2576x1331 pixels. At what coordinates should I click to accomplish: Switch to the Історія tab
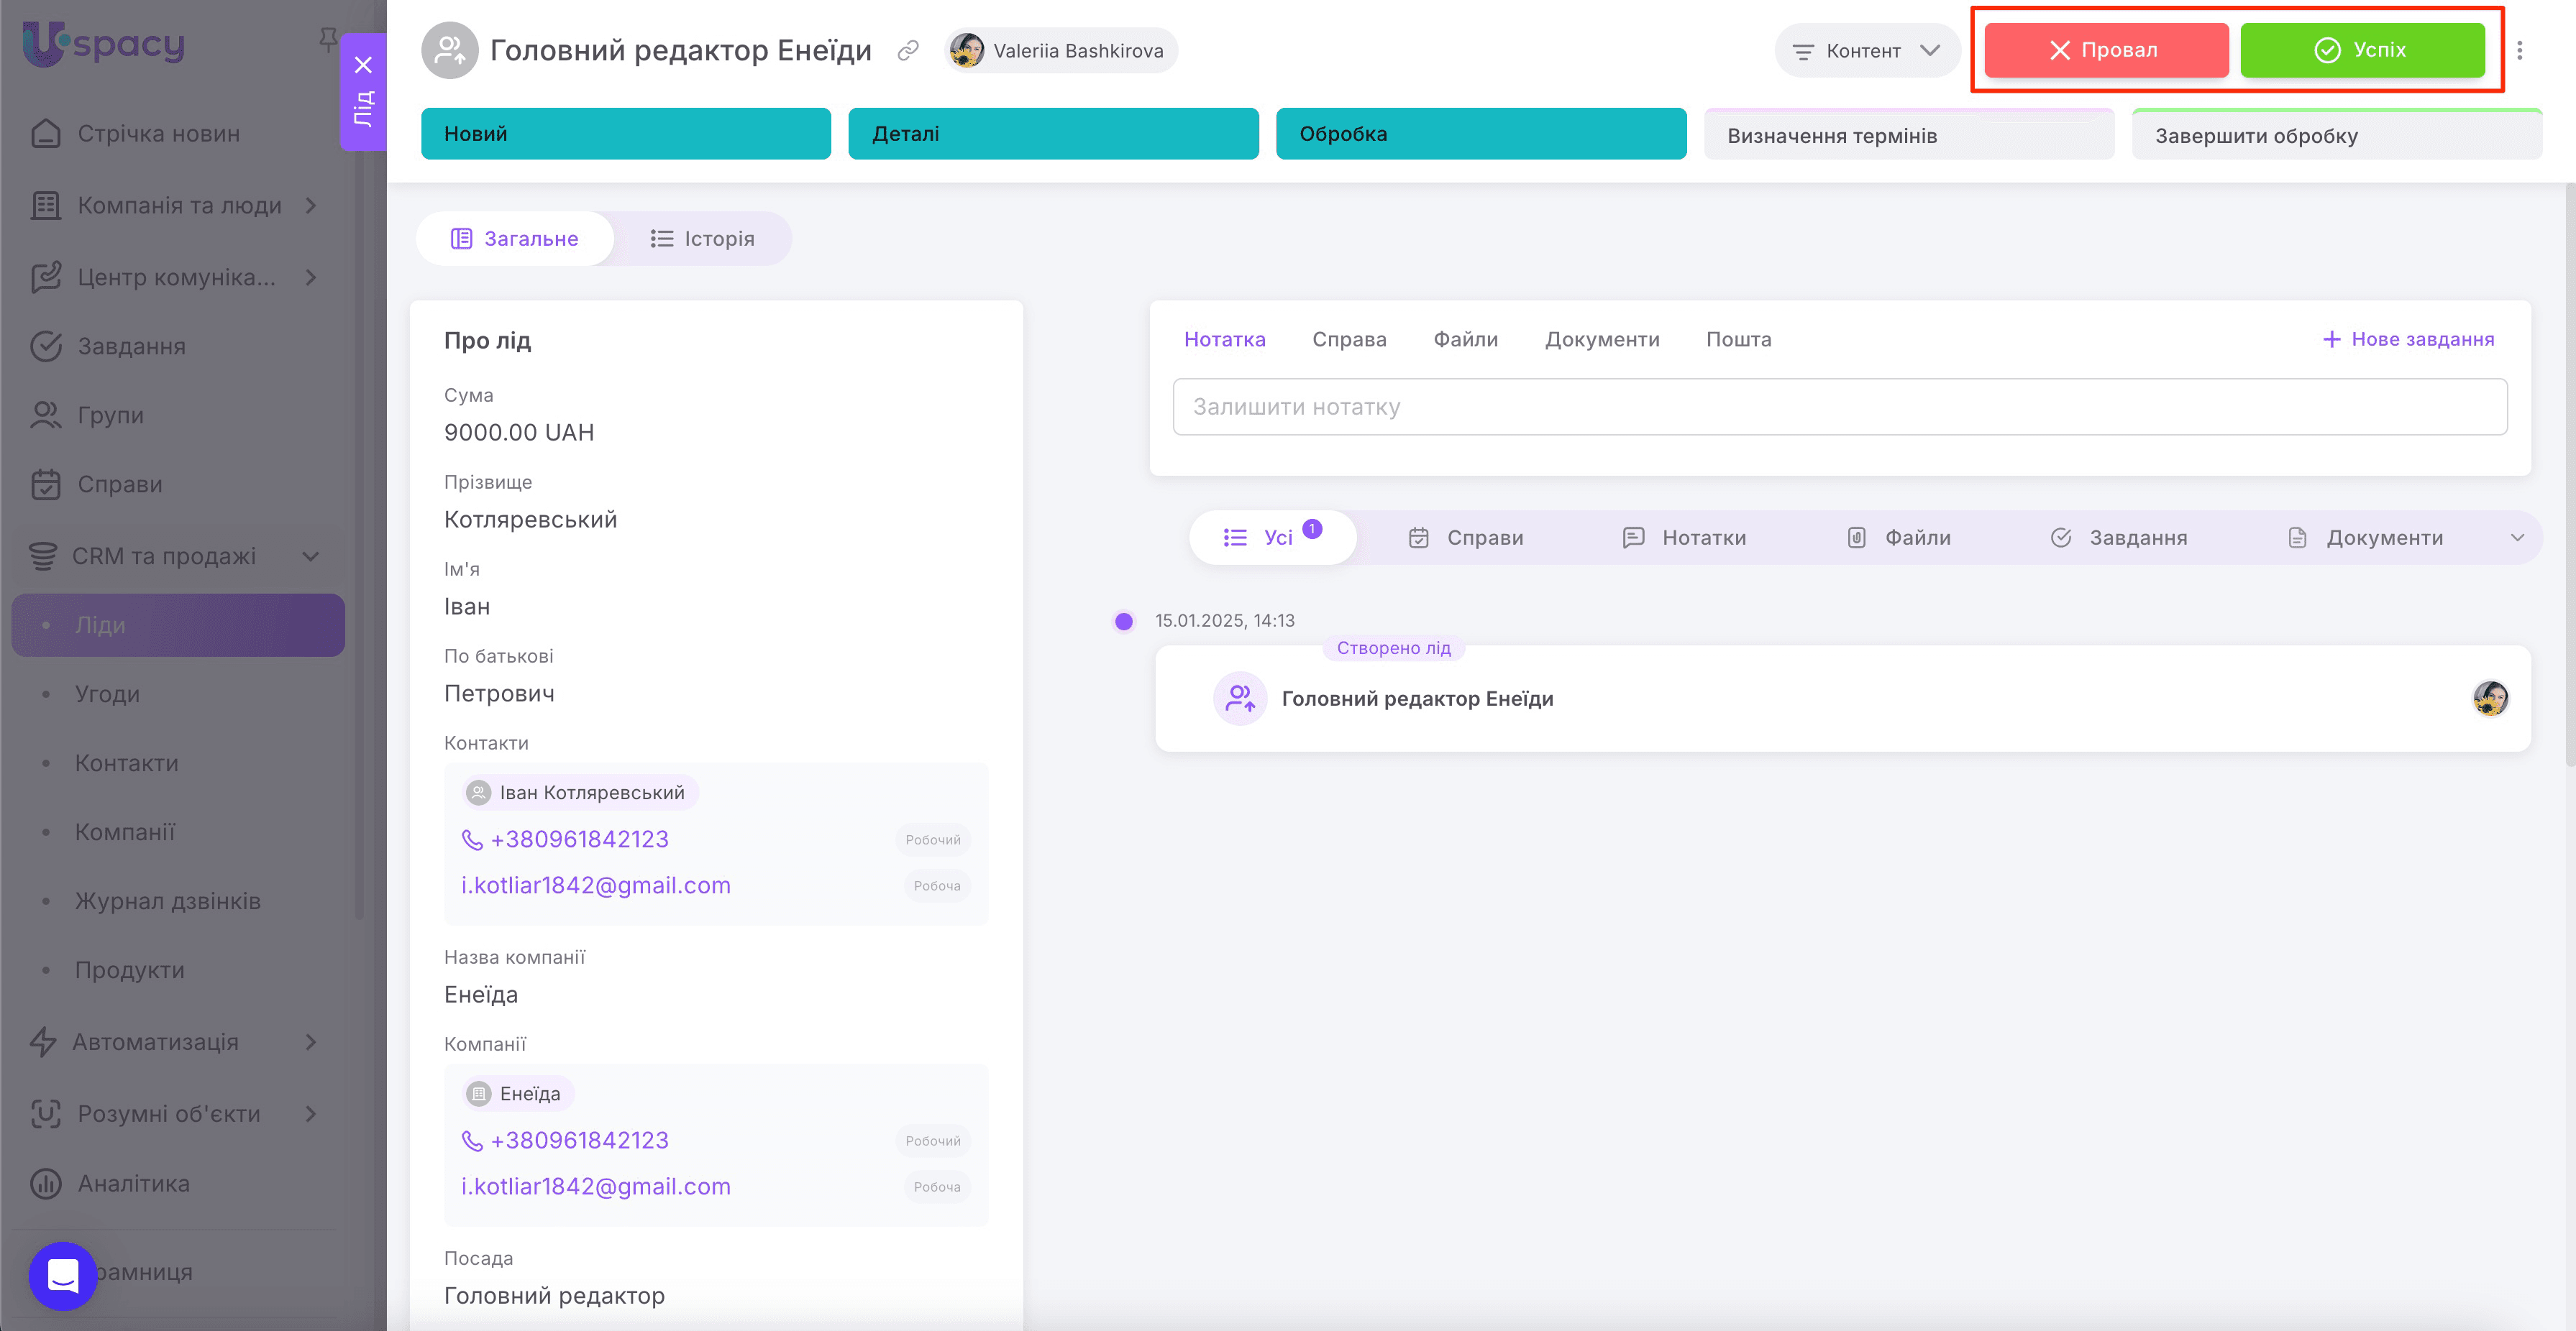(x=702, y=239)
